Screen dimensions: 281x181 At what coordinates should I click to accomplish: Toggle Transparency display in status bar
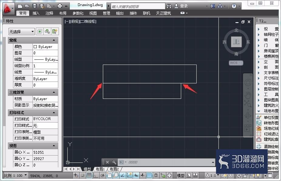tap(149, 176)
